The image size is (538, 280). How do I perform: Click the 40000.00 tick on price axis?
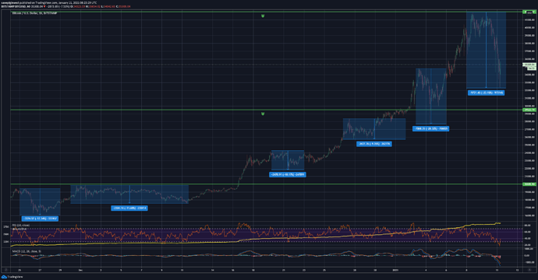click(529, 27)
